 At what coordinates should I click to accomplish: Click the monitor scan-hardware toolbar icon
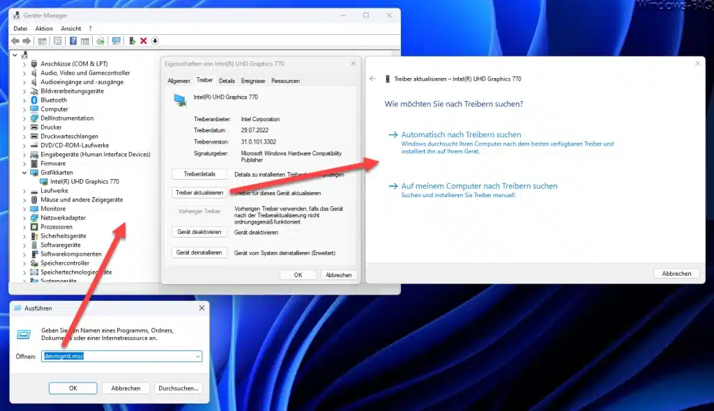[116, 41]
